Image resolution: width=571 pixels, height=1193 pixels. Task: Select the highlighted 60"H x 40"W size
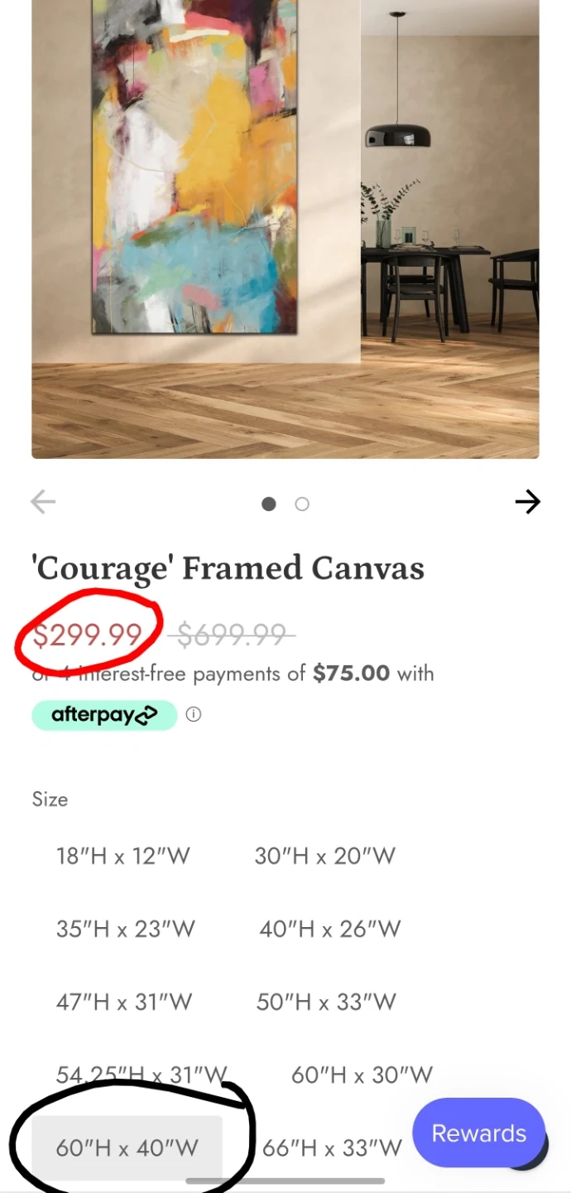[x=127, y=1147]
